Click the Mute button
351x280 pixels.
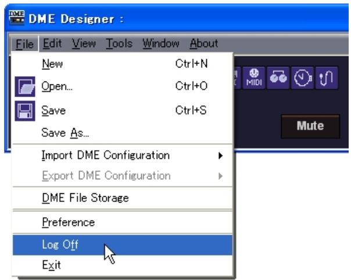coord(310,126)
